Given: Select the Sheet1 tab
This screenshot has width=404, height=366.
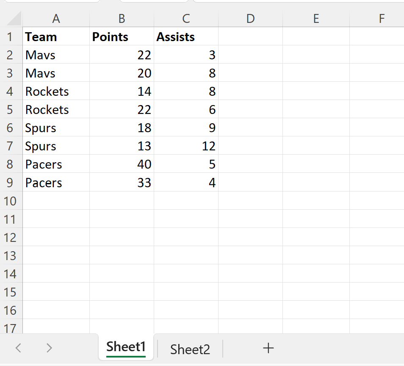Looking at the screenshot, I should coord(126,347).
